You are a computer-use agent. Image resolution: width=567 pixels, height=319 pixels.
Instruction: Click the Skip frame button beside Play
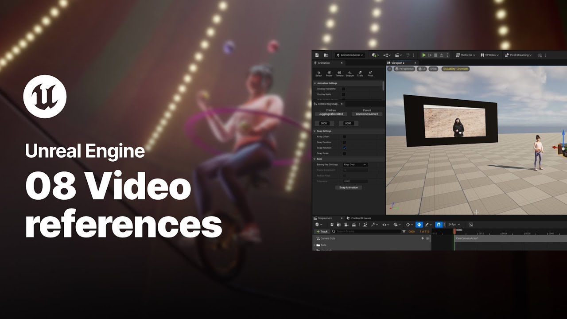coord(430,55)
